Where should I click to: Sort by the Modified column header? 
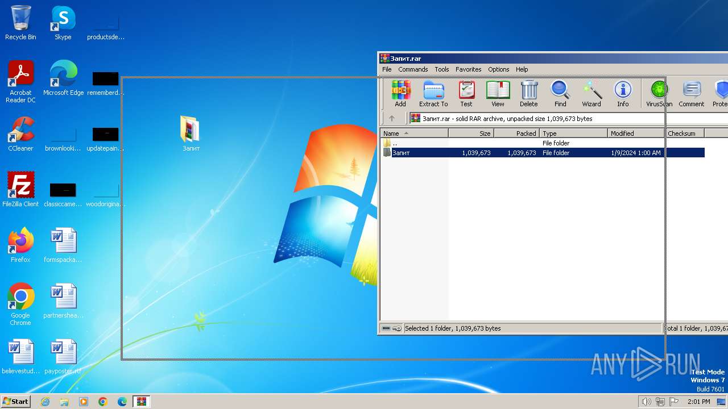click(636, 133)
